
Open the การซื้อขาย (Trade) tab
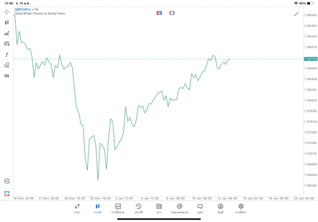118,209
